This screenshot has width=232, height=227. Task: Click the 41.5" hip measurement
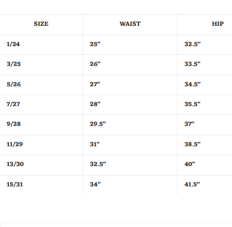pos(192,185)
